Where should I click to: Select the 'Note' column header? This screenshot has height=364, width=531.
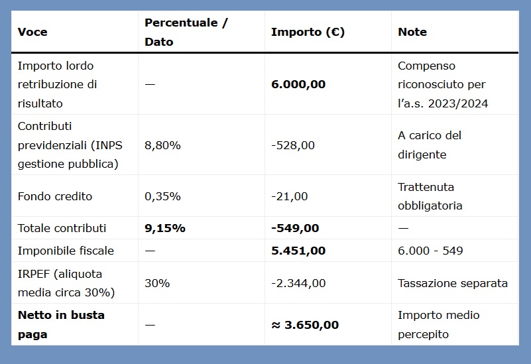(x=412, y=32)
